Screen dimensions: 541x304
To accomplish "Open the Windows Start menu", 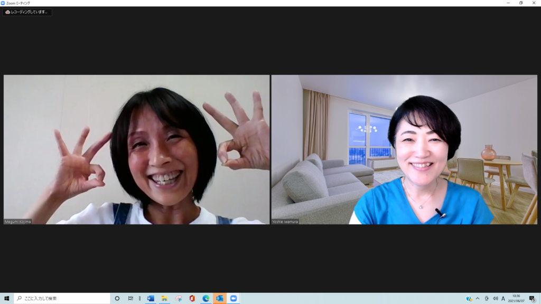I will (x=7, y=298).
